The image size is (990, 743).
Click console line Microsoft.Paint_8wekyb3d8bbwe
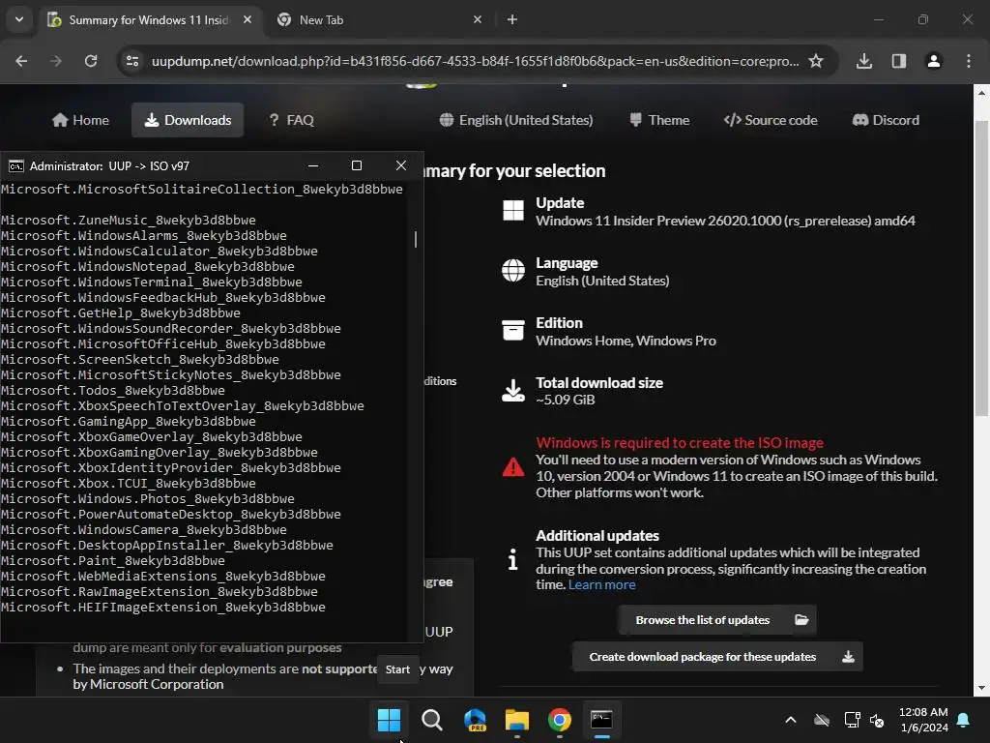(113, 560)
